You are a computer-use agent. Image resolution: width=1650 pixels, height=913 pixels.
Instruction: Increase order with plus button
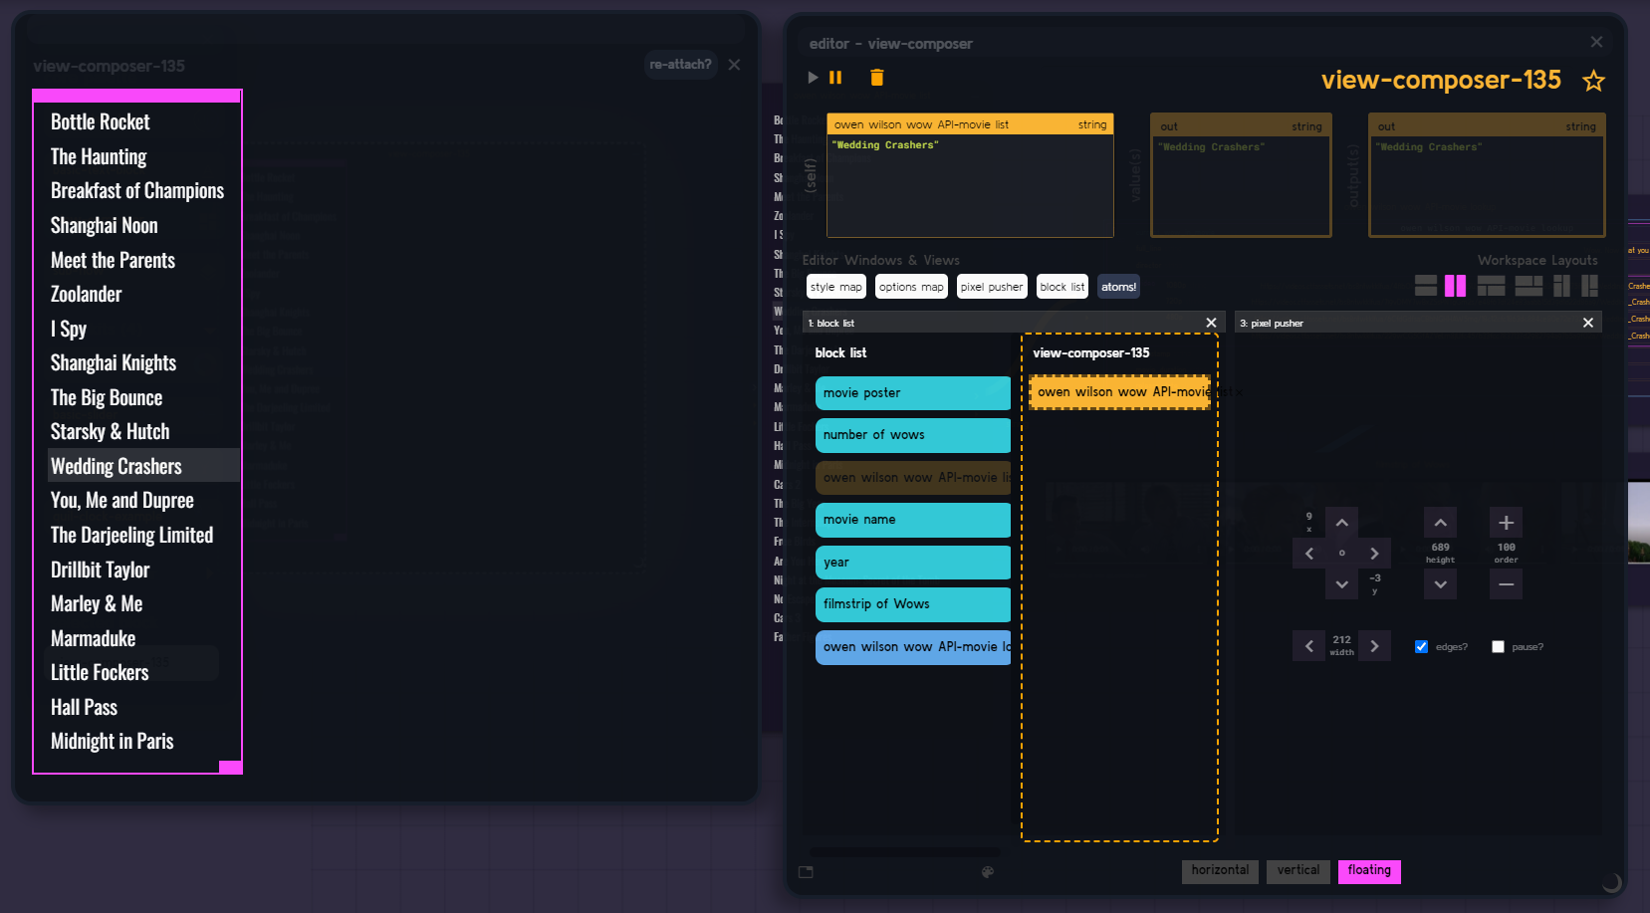(x=1507, y=523)
